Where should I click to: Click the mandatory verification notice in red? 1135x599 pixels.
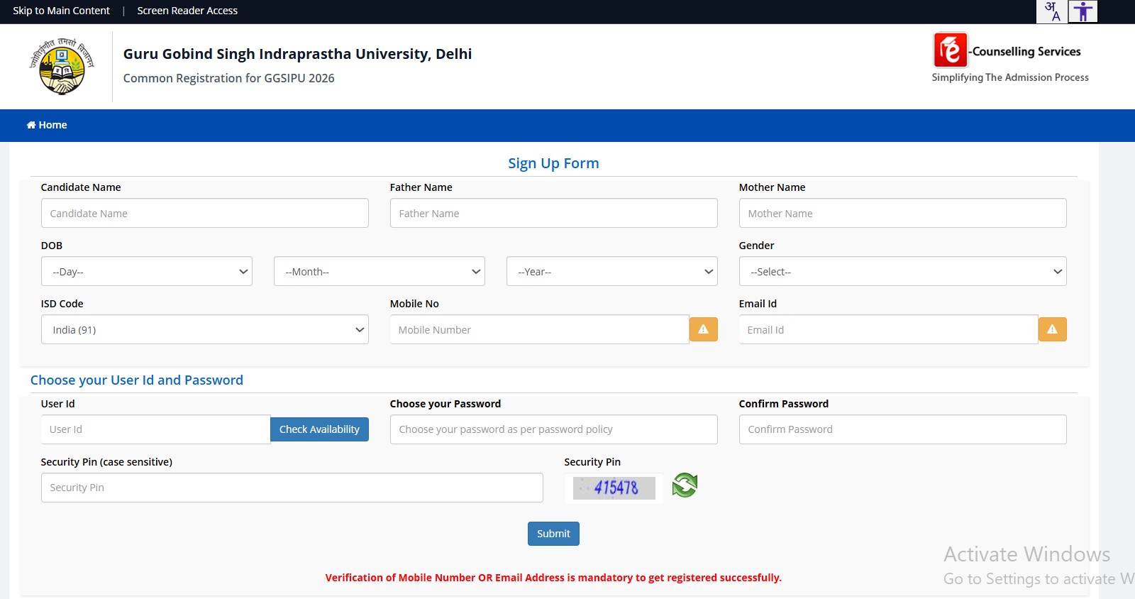pos(553,578)
